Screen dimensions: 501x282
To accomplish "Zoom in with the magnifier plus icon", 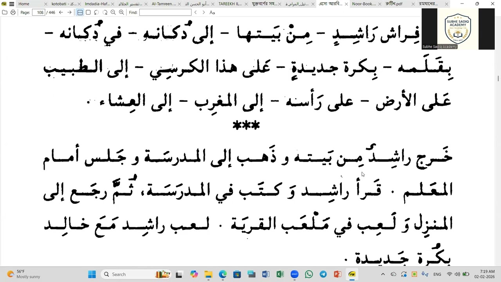I will [121, 13].
